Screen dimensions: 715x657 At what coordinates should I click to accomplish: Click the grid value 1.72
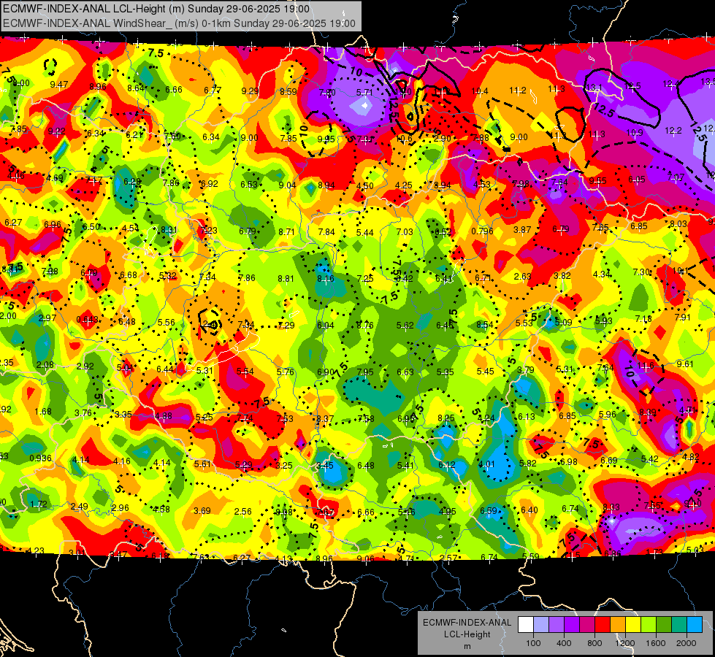[38, 504]
